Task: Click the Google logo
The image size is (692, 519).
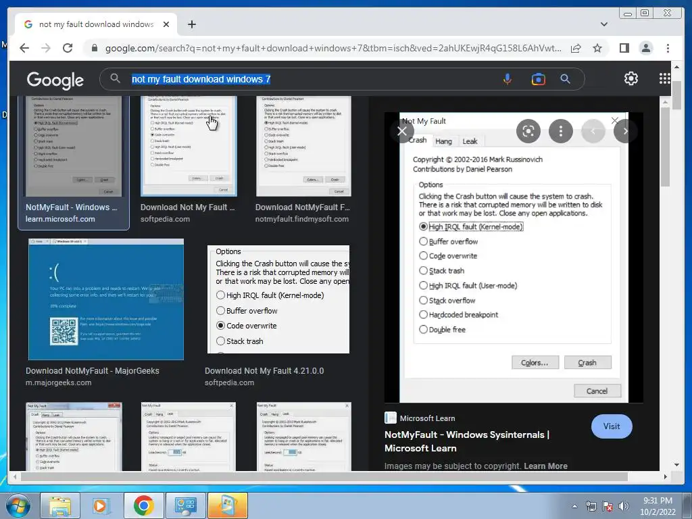Action: point(55,80)
